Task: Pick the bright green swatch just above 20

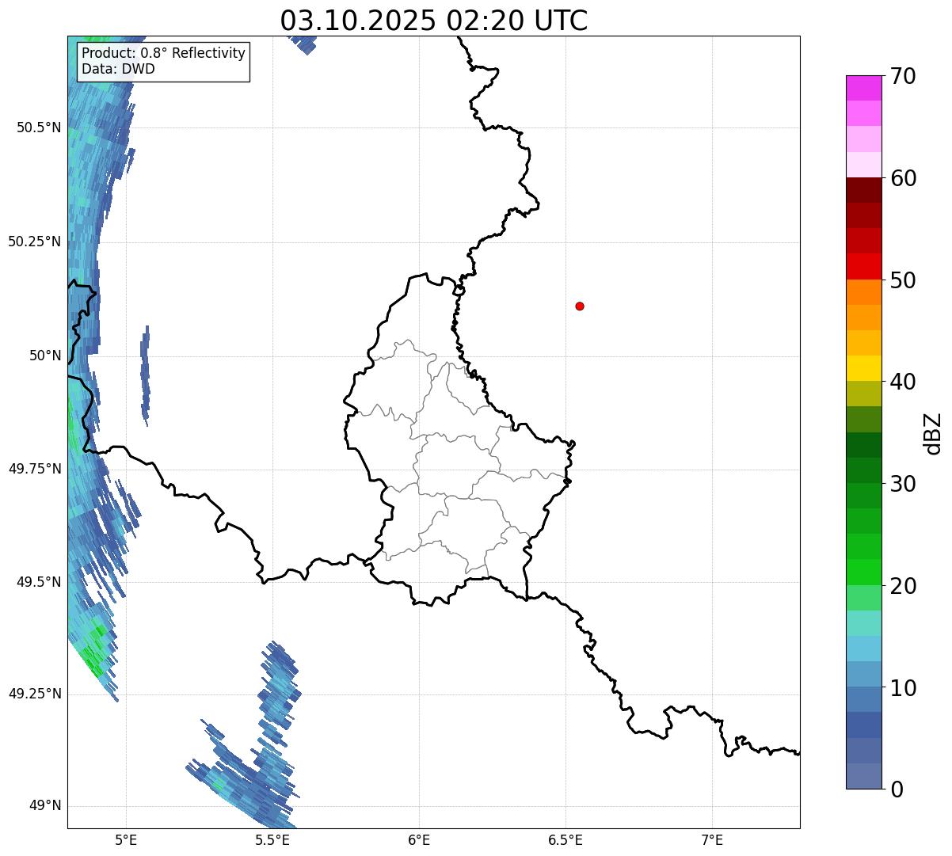Action: pyautogui.click(x=864, y=572)
